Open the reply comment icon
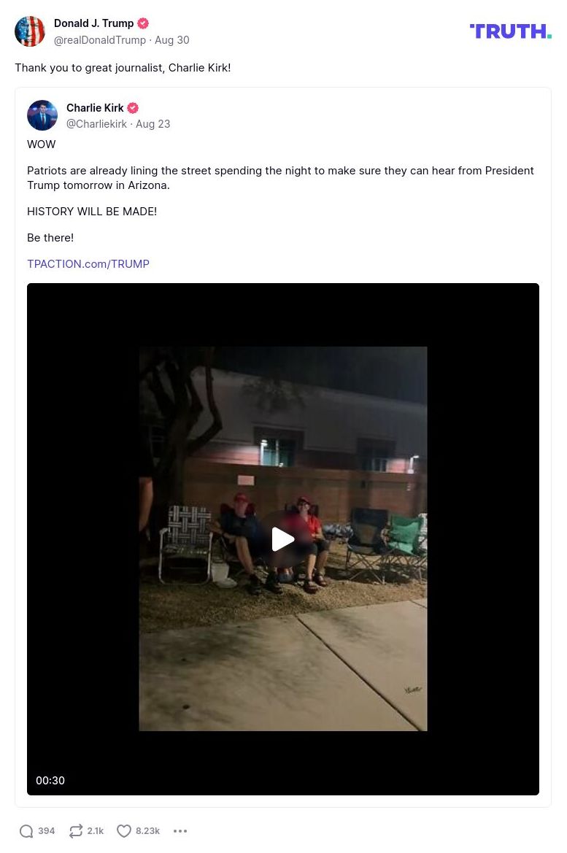The width and height of the screenshot is (567, 853). (26, 830)
